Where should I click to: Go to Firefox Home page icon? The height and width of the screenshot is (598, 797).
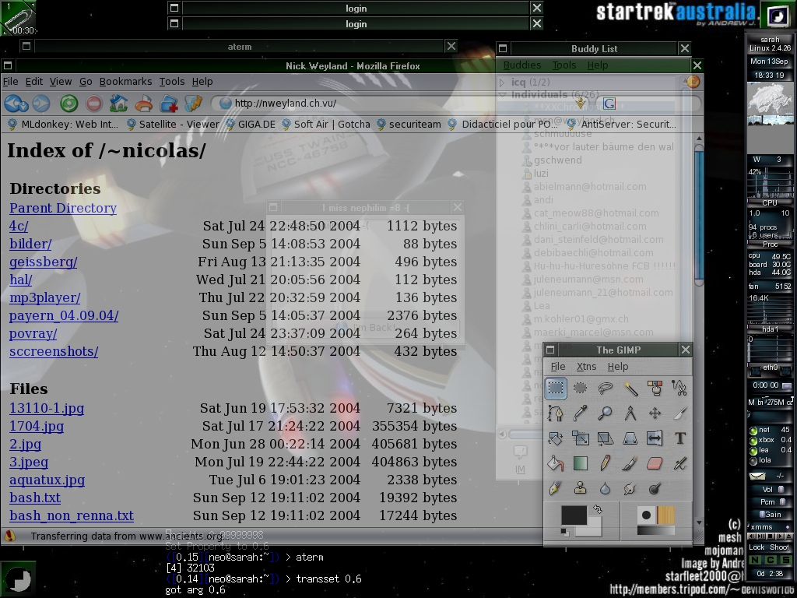coord(118,104)
